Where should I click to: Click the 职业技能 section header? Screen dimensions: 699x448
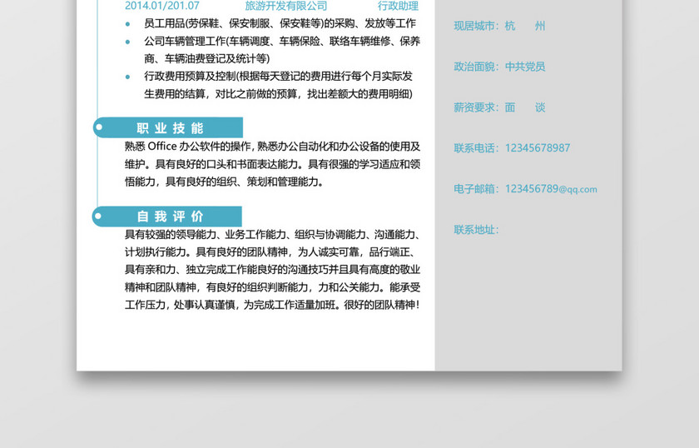168,128
